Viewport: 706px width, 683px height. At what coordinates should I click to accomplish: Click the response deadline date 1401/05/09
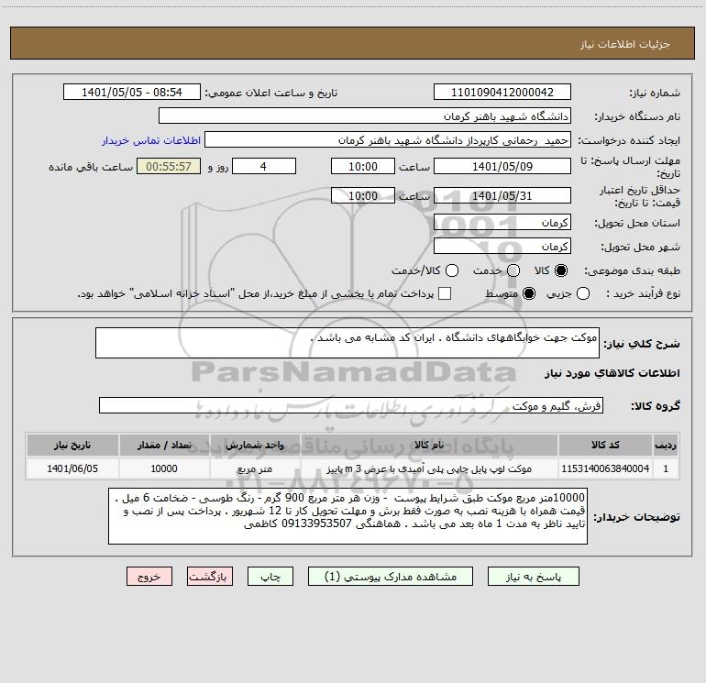point(502,166)
